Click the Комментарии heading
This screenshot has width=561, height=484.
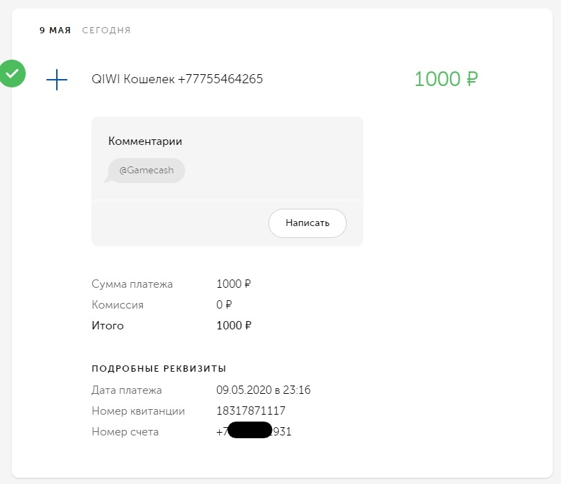click(145, 141)
